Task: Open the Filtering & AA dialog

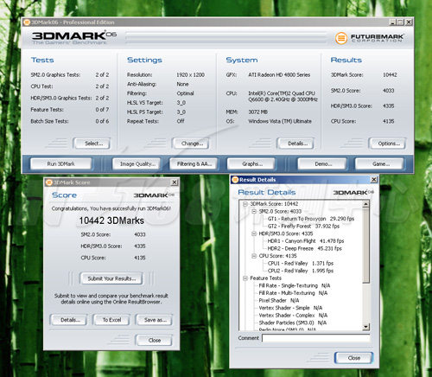Action: (x=194, y=164)
